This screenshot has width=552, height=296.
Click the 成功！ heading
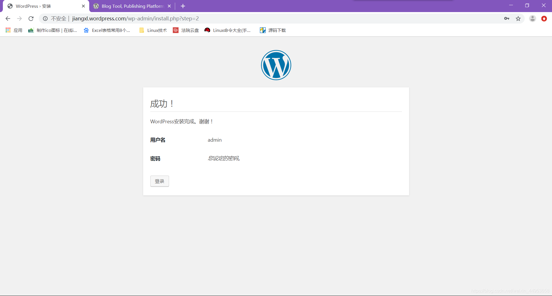[162, 103]
